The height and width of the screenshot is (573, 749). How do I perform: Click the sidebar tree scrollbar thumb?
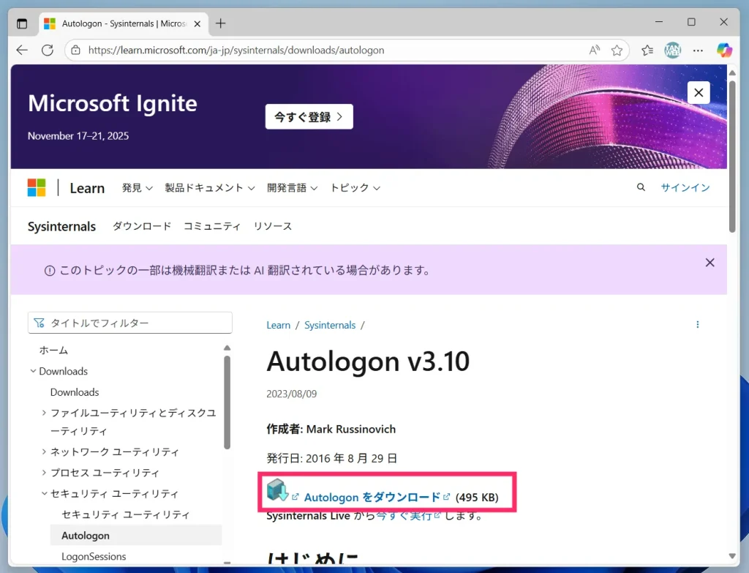pos(227,402)
